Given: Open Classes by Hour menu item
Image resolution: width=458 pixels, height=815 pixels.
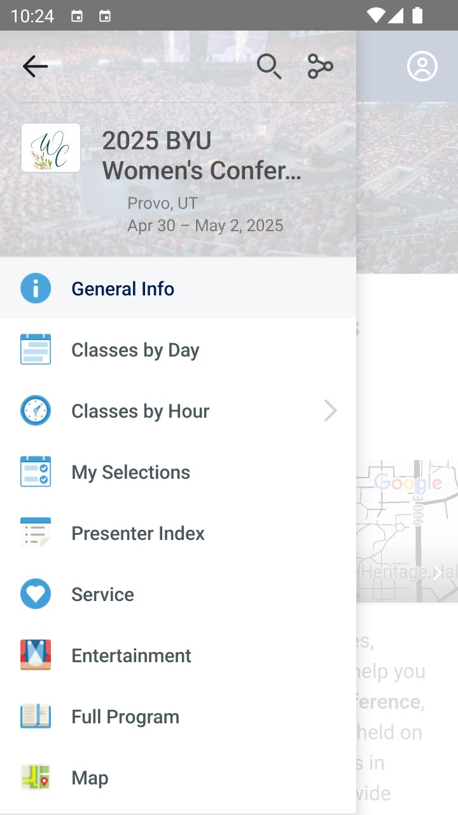Looking at the screenshot, I should pos(178,411).
